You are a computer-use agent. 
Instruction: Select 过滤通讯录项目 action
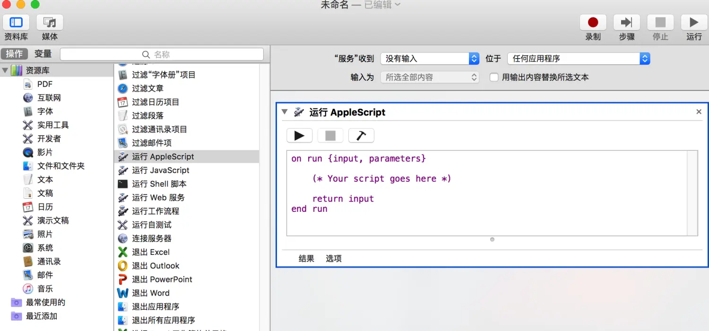coord(187,130)
